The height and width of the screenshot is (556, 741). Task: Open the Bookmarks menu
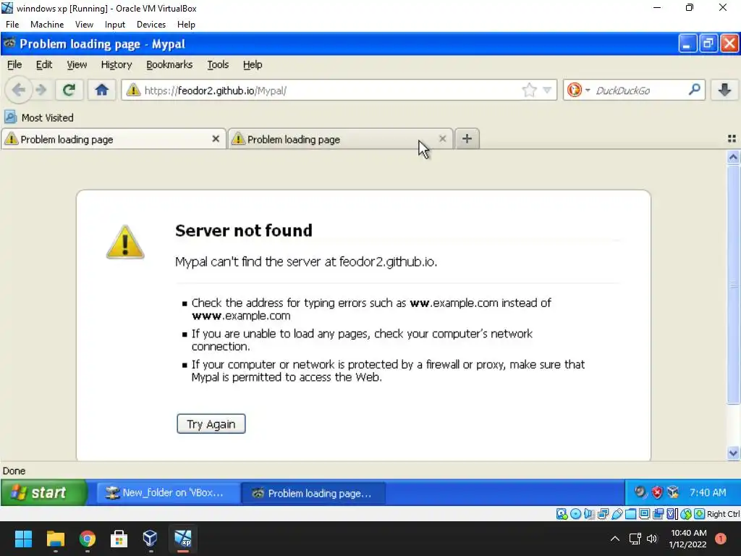(x=169, y=64)
